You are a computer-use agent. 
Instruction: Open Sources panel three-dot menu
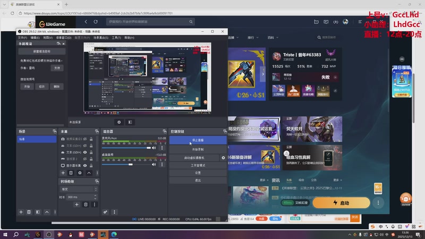97,173
